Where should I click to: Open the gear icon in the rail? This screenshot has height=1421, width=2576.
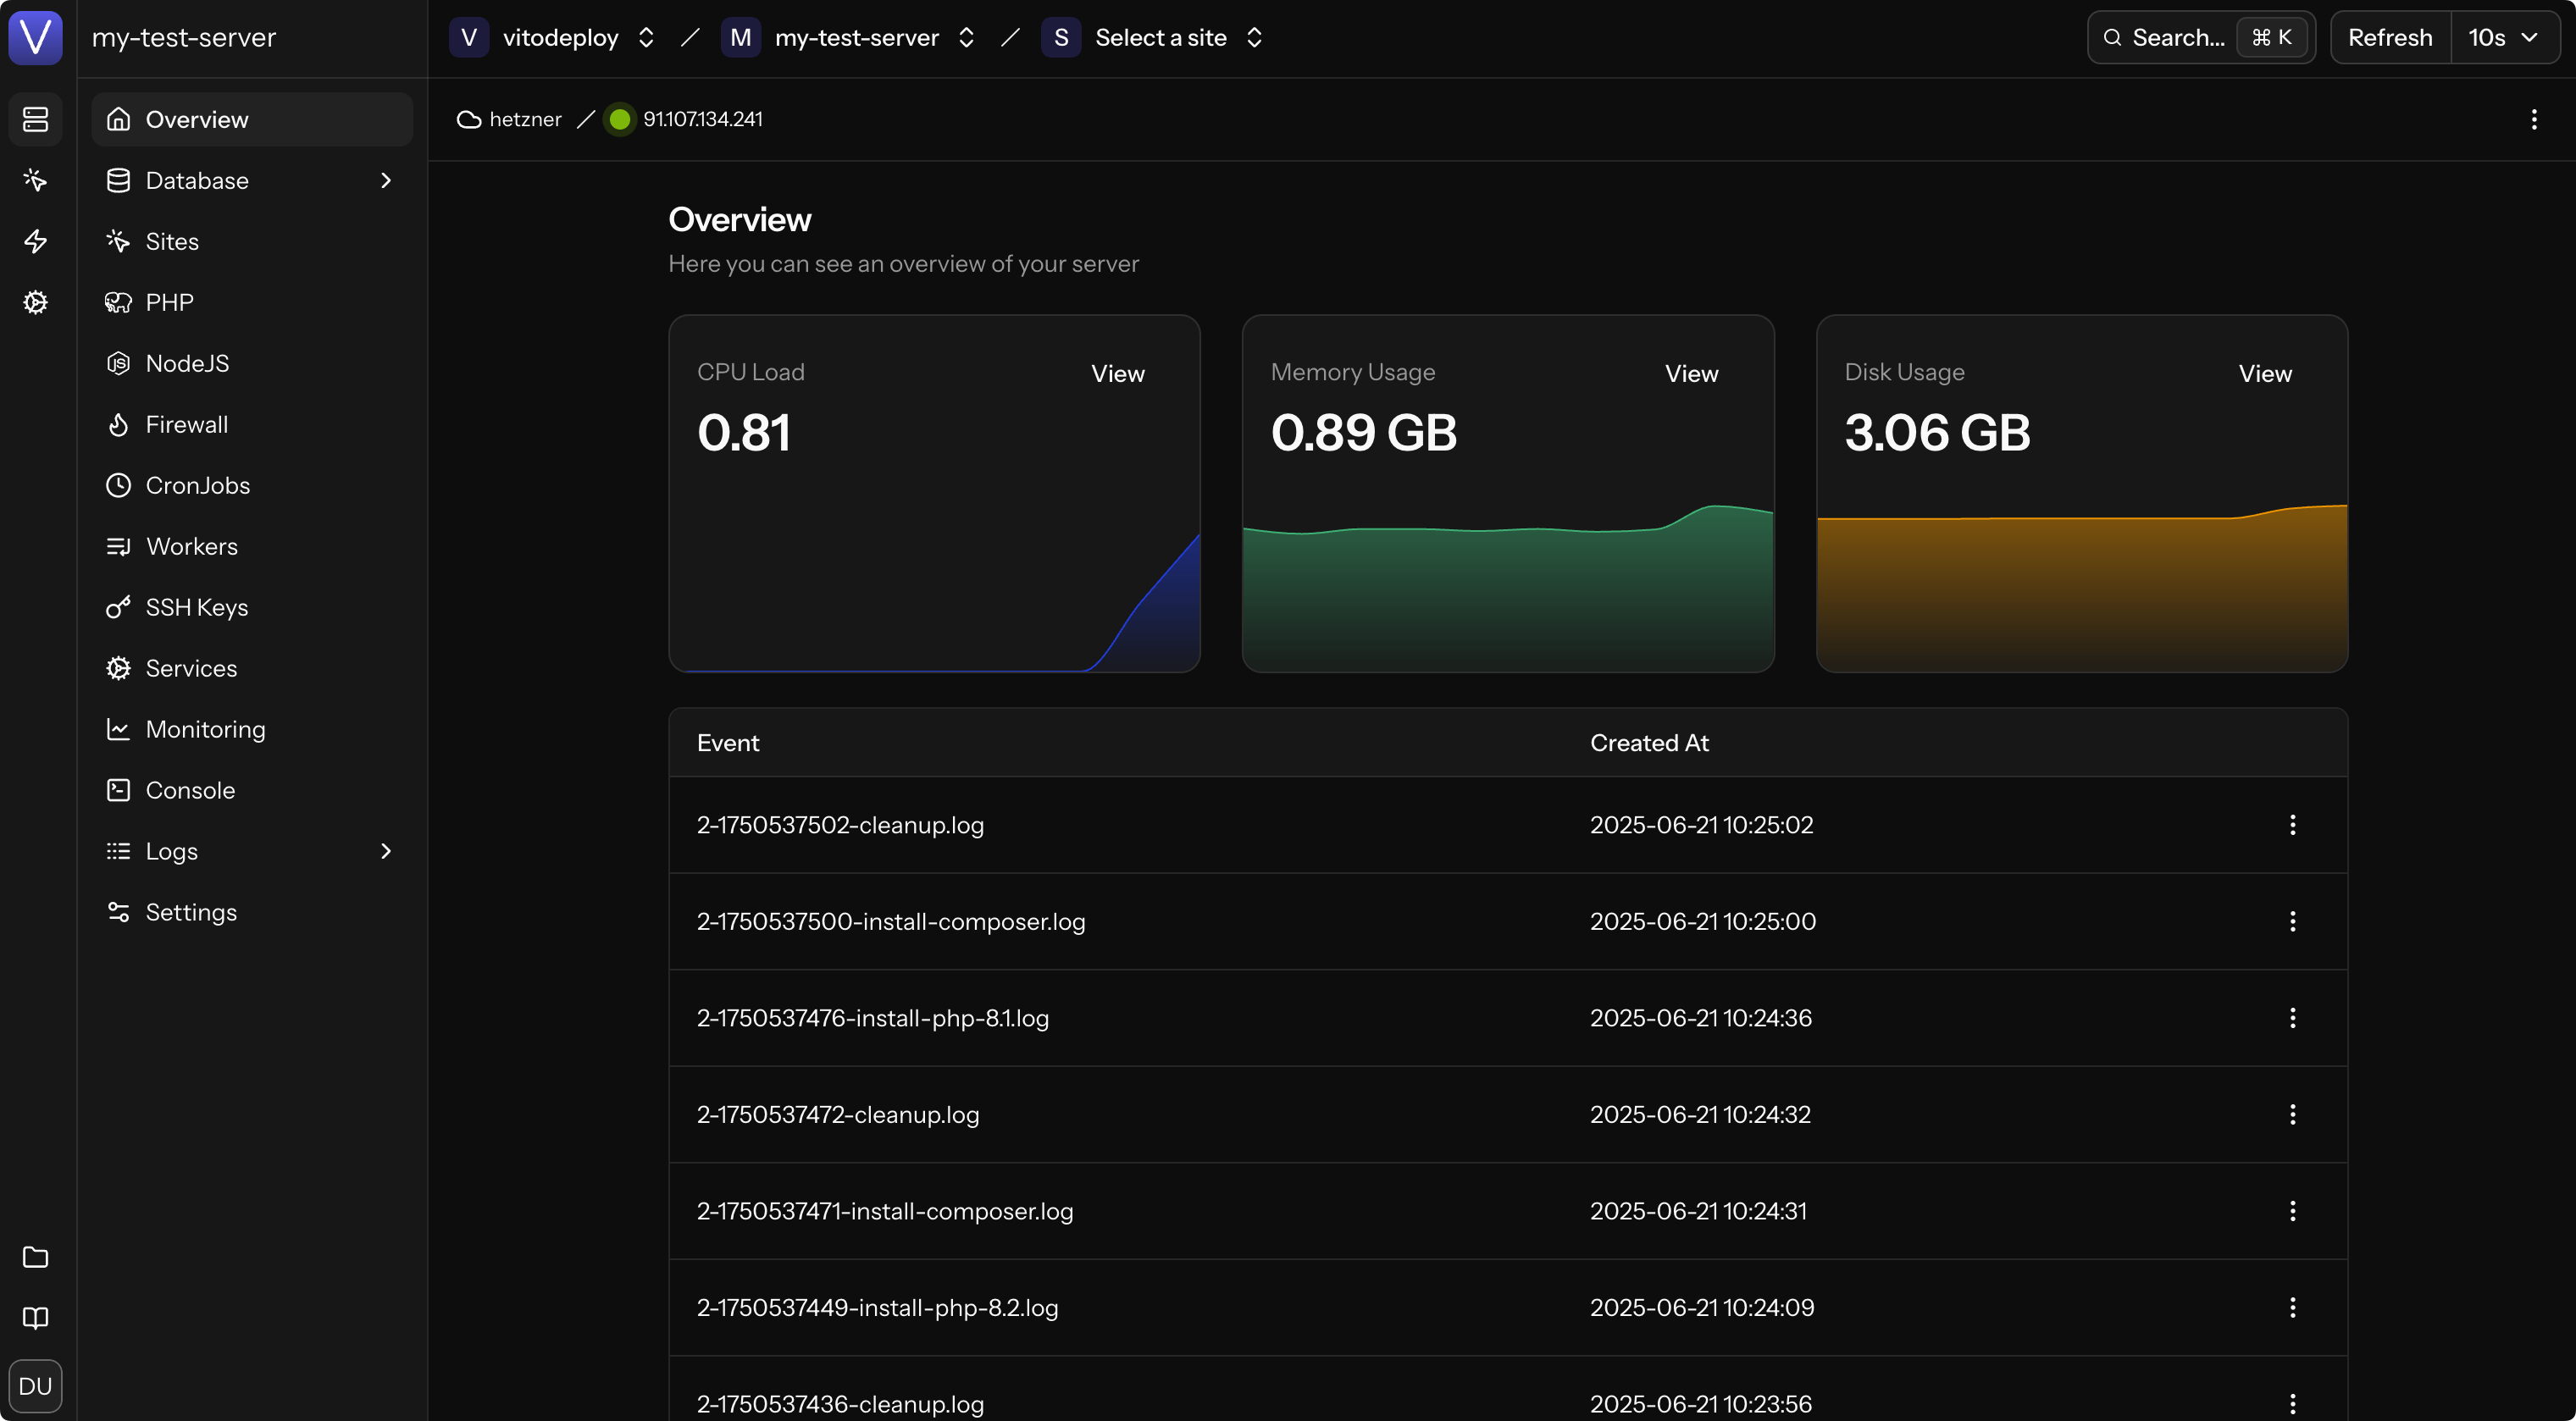(36, 302)
